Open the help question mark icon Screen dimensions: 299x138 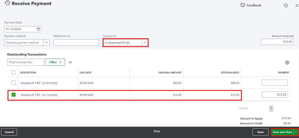tap(286, 5)
